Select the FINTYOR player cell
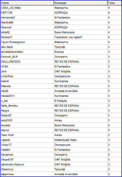Image resolution: width=122 pixels, height=177 pixels. [27, 13]
